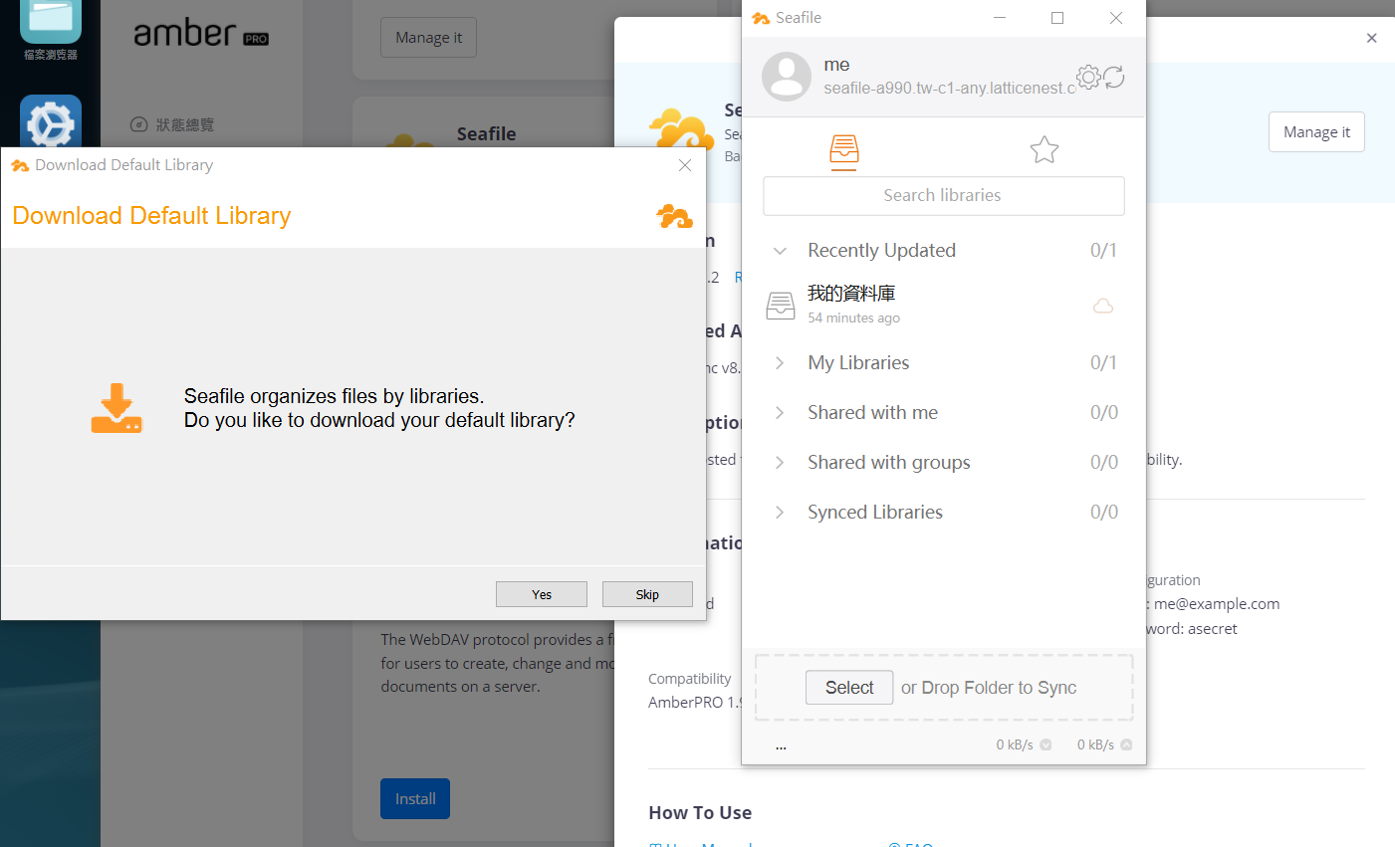This screenshot has width=1395, height=847.
Task: Expand the Shared with me group
Action: pos(781,413)
